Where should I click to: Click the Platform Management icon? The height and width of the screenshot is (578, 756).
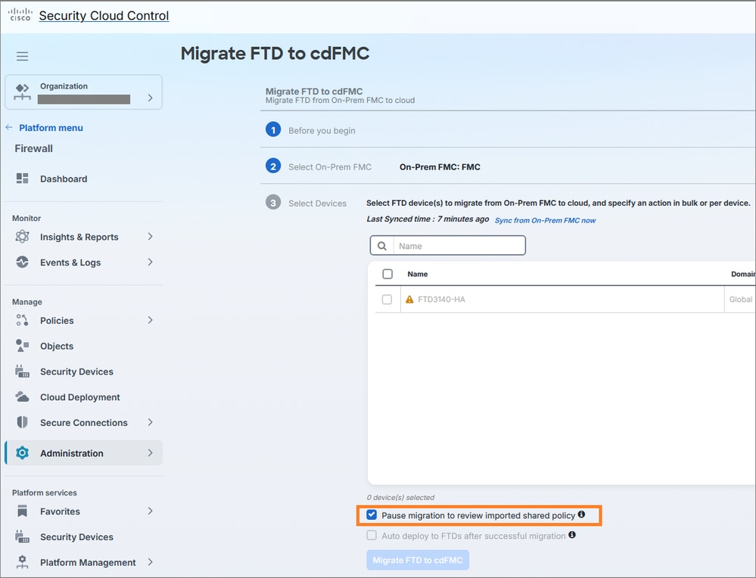tap(22, 561)
